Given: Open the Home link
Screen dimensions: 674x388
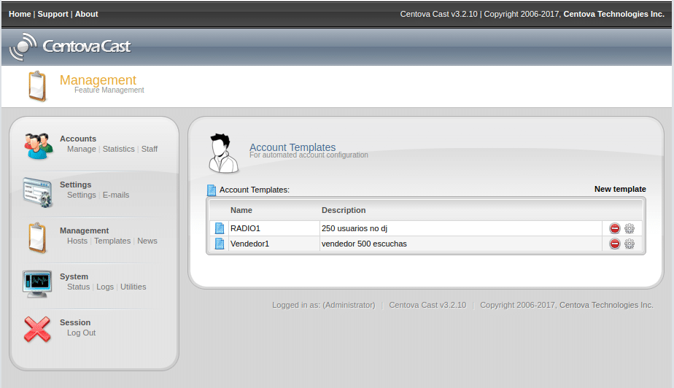Looking at the screenshot, I should click(x=20, y=14).
